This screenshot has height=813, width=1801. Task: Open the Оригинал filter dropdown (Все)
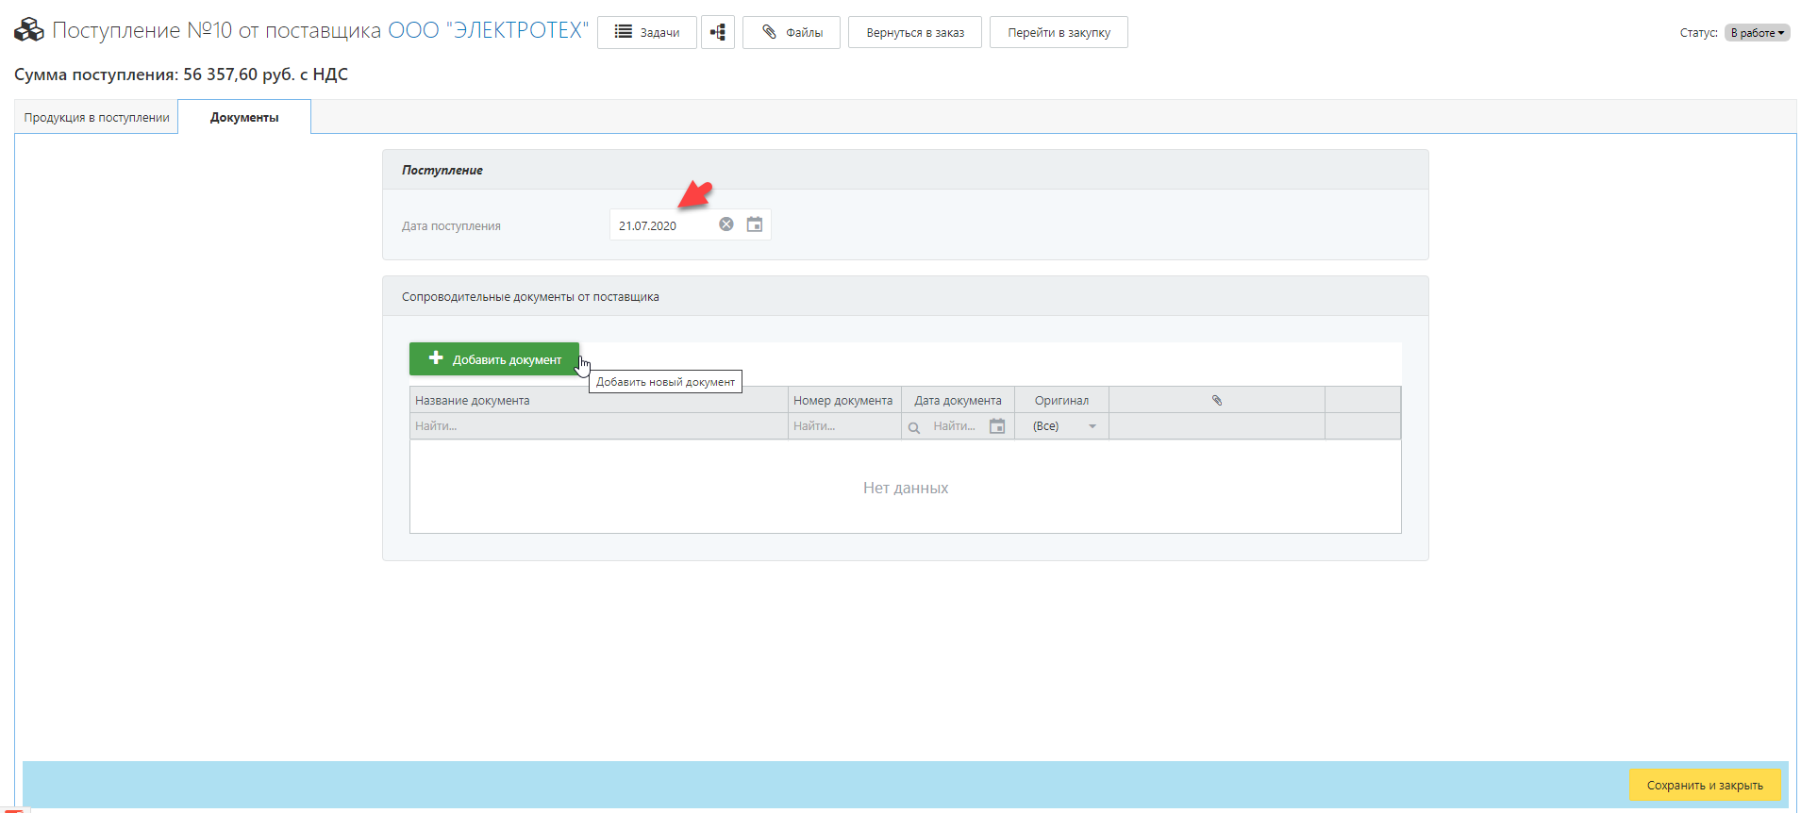point(1063,426)
